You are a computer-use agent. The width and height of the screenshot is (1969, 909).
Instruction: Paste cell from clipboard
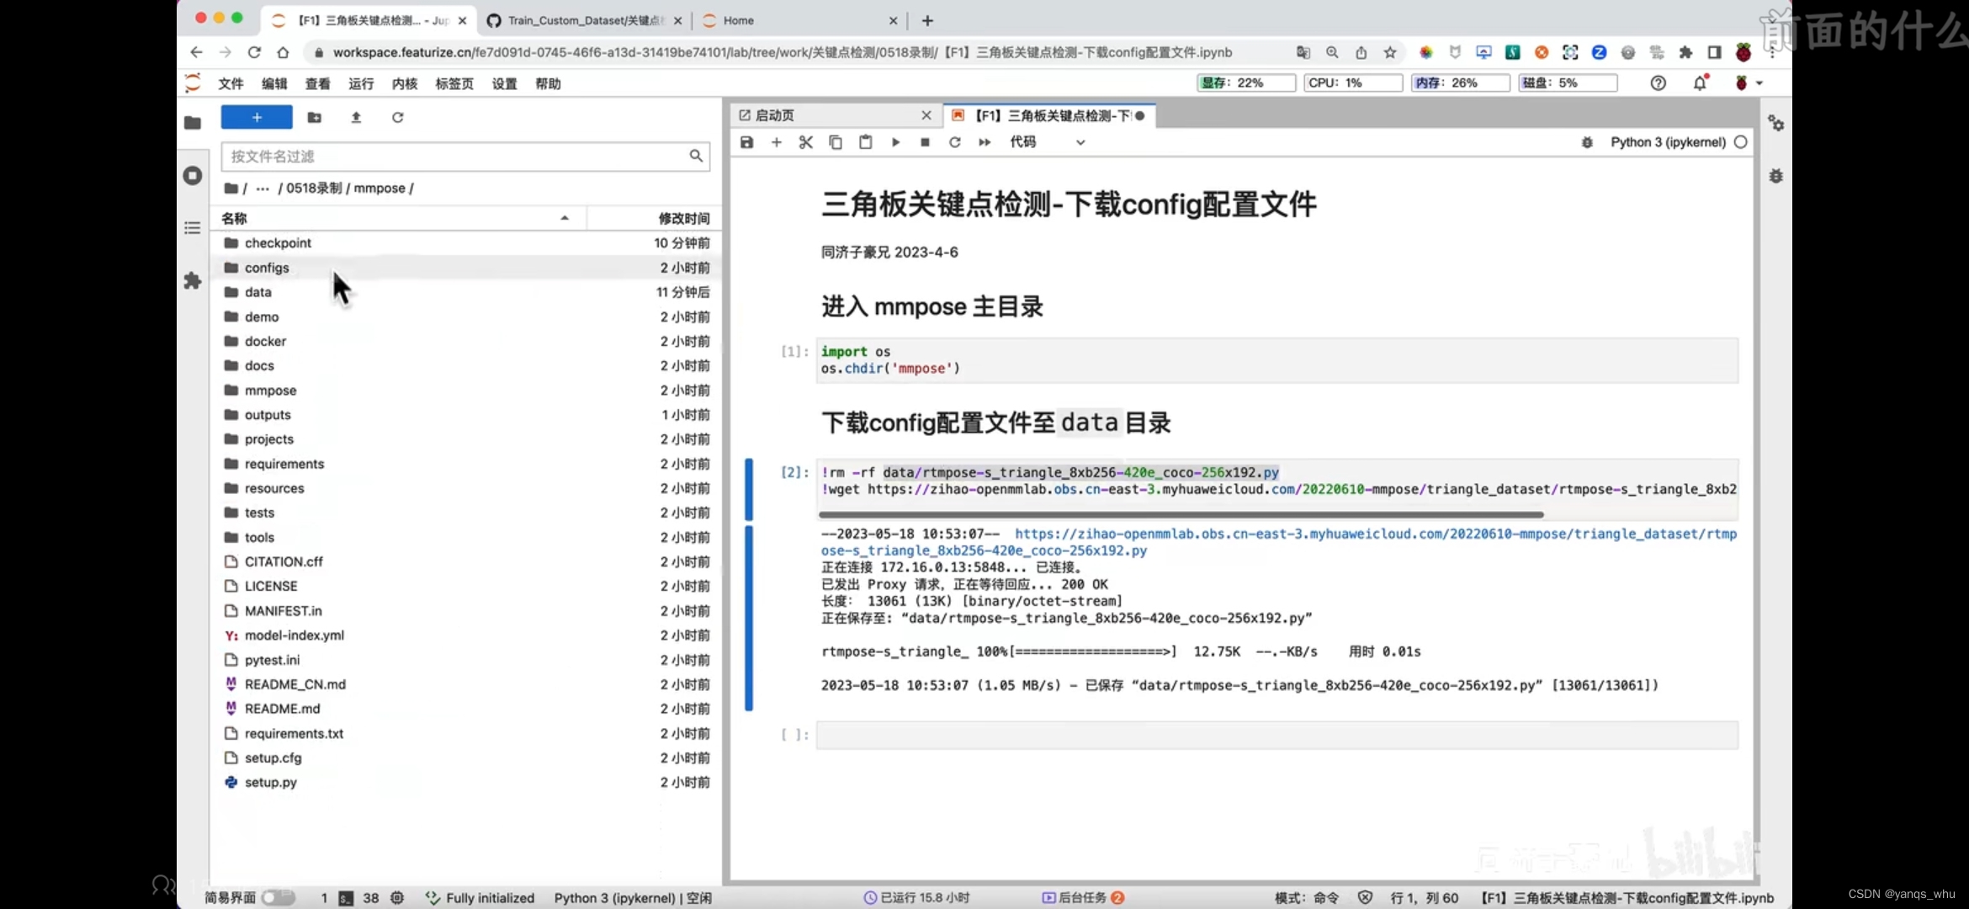865,142
